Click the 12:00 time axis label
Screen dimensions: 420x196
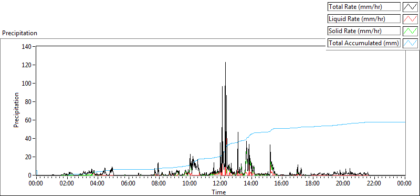(220, 184)
